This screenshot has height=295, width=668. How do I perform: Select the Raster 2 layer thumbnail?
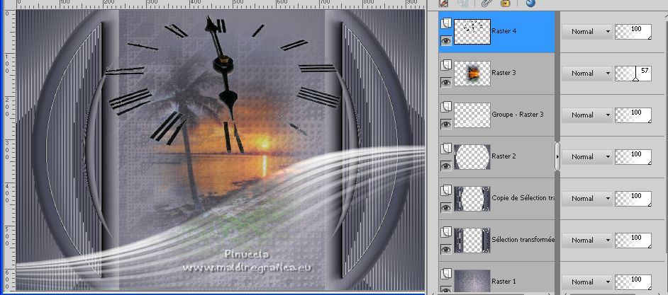[472, 156]
